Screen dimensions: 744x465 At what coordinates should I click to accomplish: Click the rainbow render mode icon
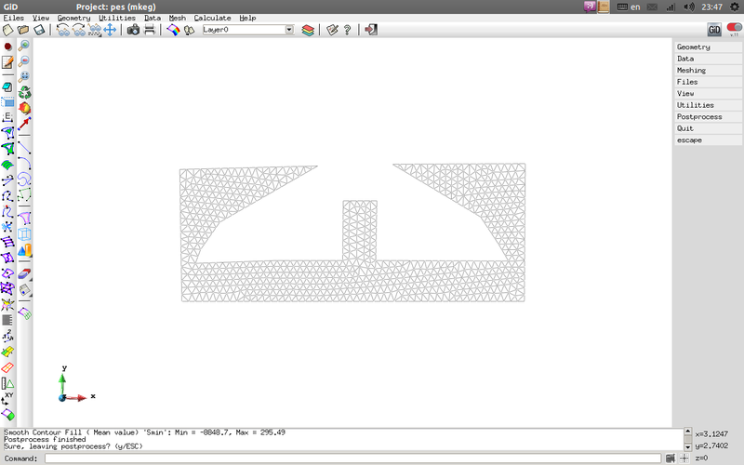(x=173, y=30)
